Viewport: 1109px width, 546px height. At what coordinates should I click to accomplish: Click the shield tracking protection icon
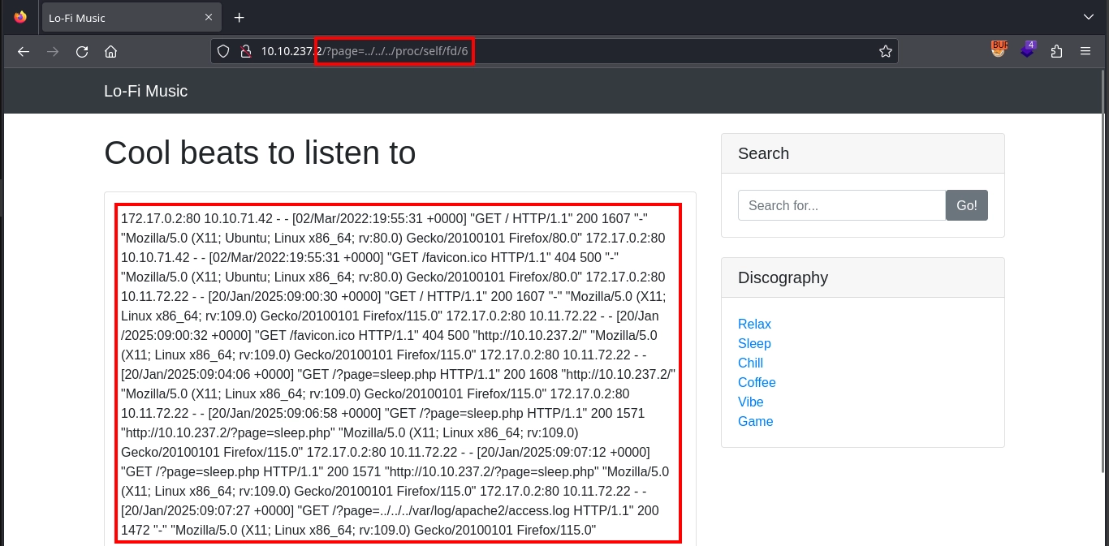pyautogui.click(x=224, y=52)
